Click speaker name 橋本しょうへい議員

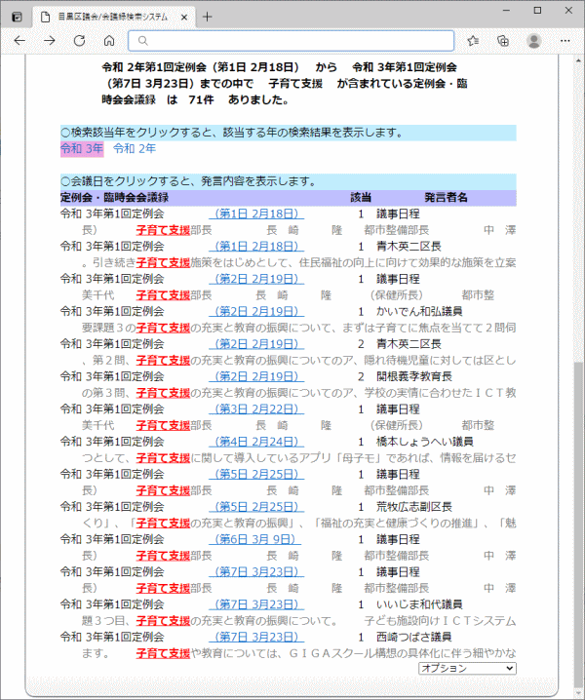(x=425, y=442)
